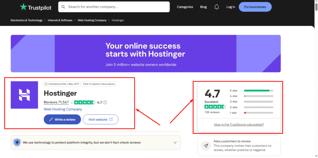318x158 pixels.
Task: Click the Internet & Software breadcrumb
Action: point(60,20)
